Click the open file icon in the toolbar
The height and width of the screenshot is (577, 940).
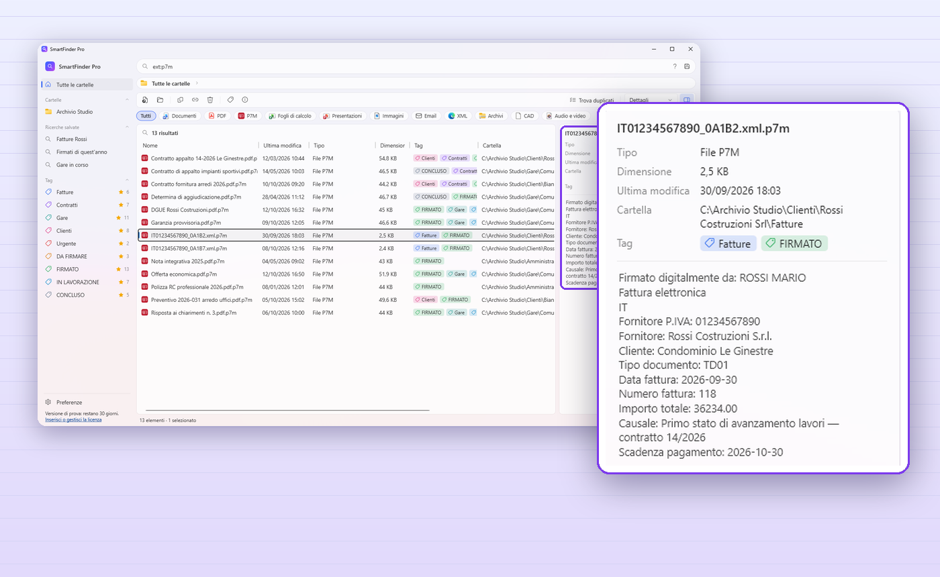[x=145, y=100]
